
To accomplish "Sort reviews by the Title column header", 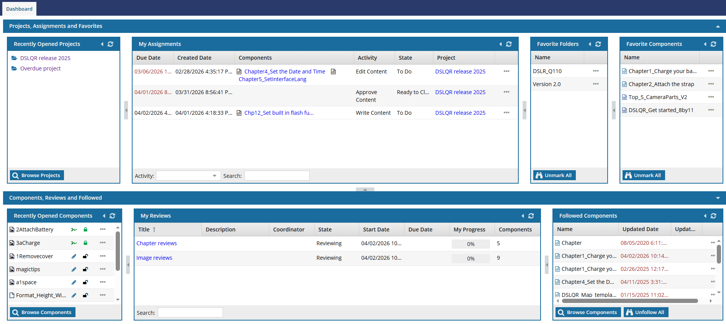I will coord(144,230).
